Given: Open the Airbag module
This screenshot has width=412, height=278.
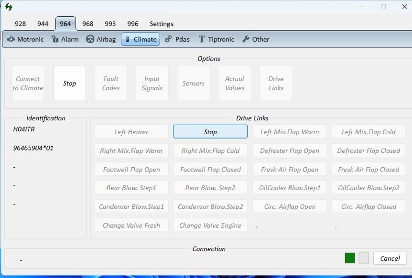Looking at the screenshot, I should tap(101, 39).
